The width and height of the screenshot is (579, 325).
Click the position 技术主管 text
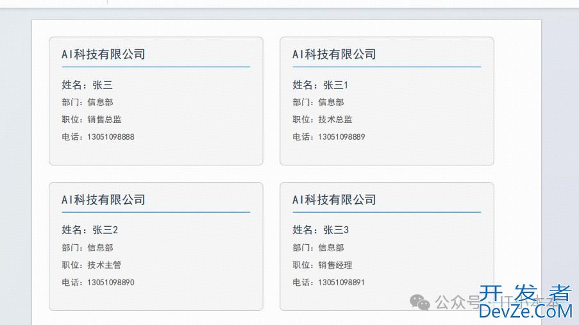coord(105,265)
